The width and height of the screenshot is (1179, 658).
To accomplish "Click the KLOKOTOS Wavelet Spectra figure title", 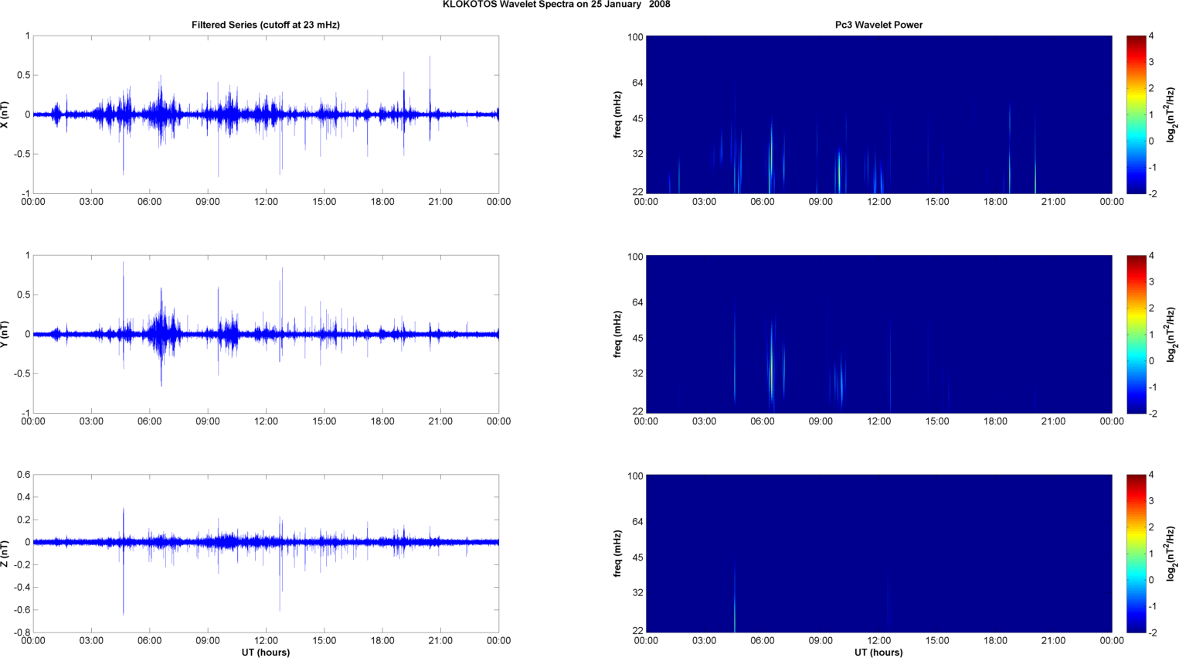I will point(556,5).
